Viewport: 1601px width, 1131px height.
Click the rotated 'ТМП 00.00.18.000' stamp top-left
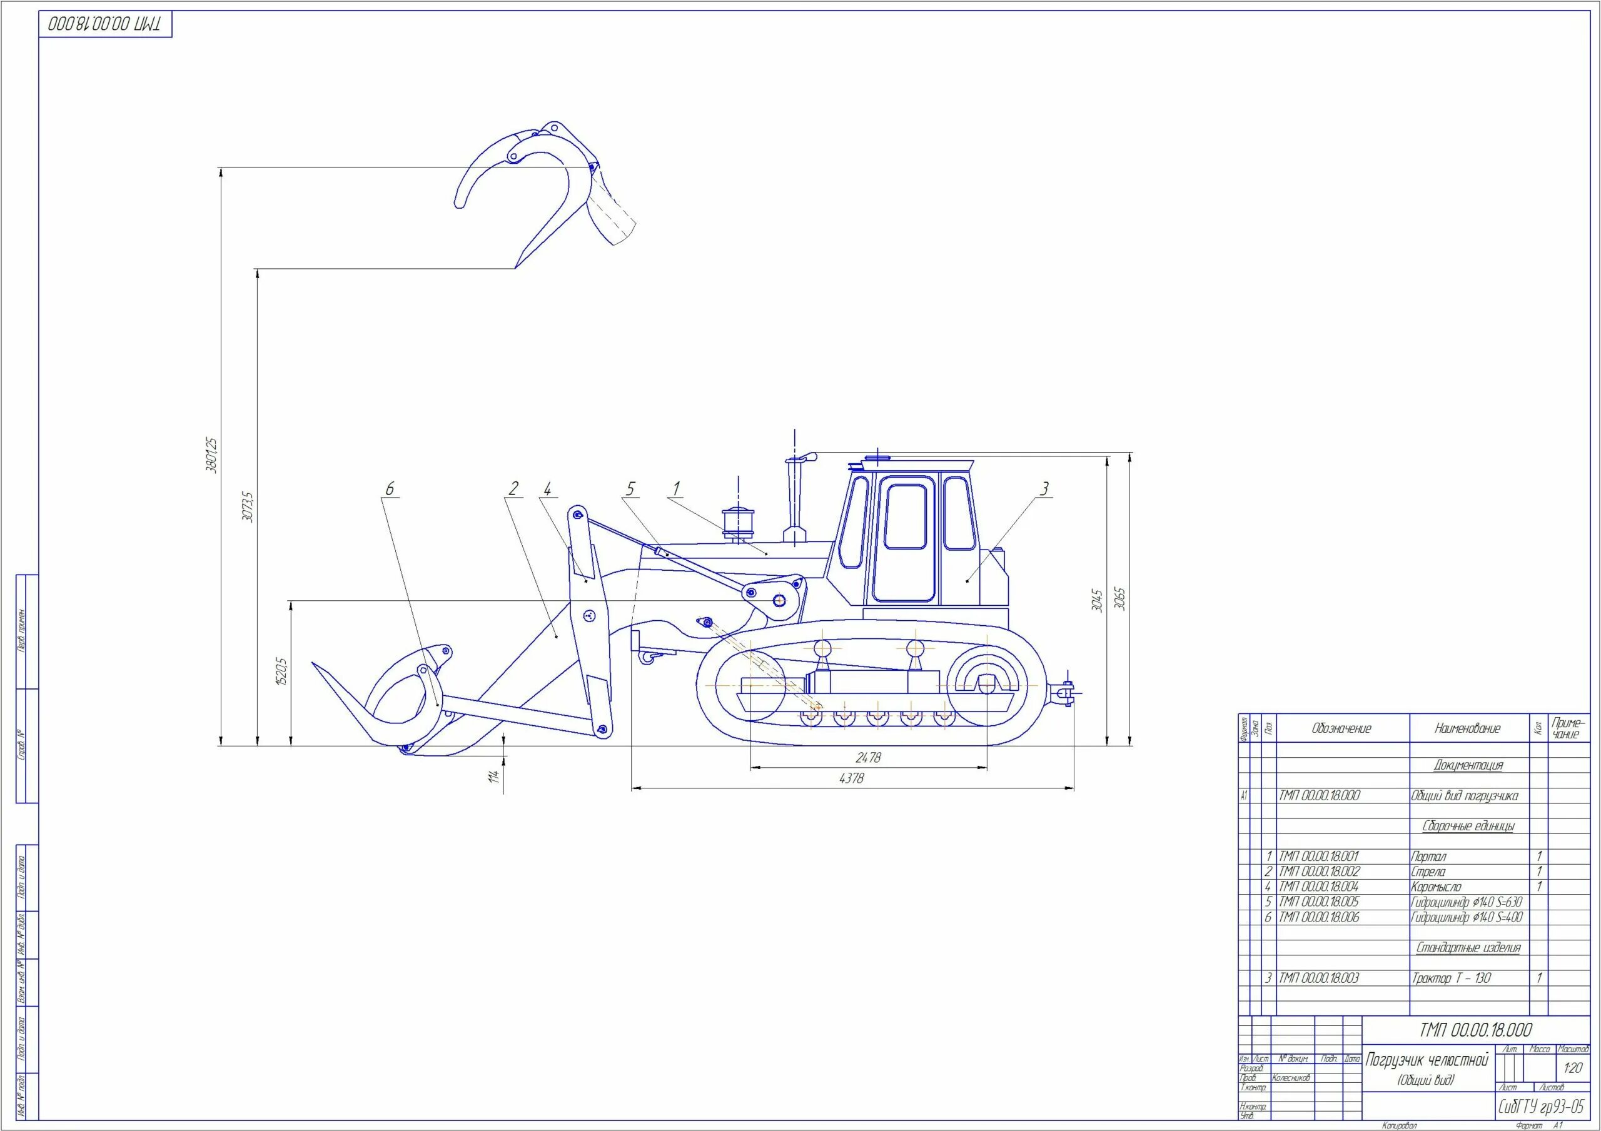point(104,25)
